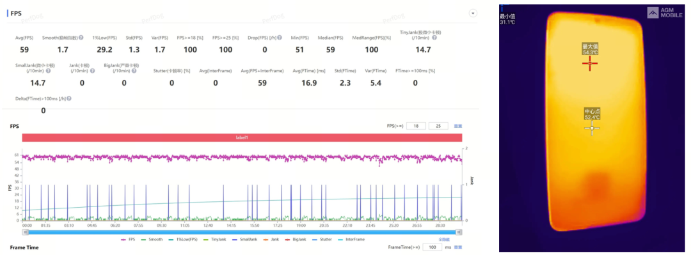
Task: Click the 15:50 time tick on chart axis
Action: [254, 225]
